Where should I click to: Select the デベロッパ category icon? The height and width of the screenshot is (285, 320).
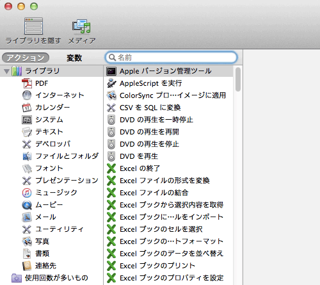[x=27, y=144]
